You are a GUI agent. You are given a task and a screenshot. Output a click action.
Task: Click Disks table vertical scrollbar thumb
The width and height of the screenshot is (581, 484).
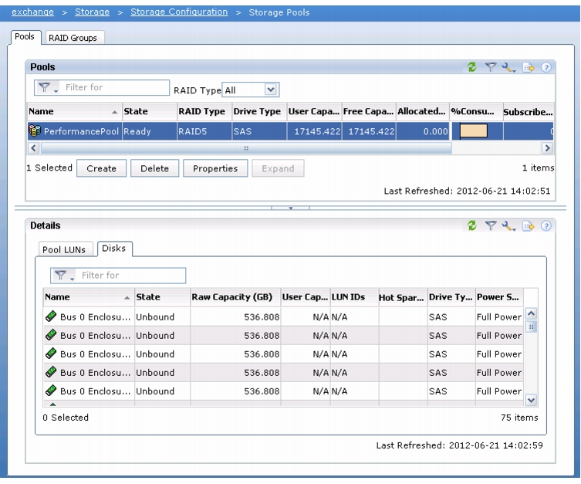pos(531,327)
